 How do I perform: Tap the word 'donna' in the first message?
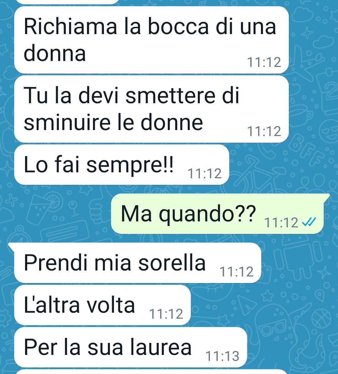(x=55, y=53)
